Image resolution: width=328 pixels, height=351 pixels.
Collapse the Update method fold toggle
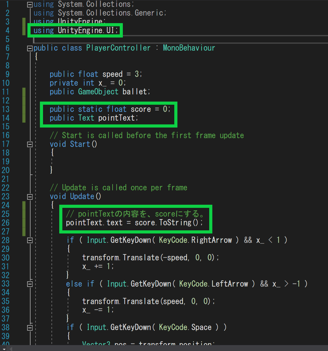click(30, 197)
